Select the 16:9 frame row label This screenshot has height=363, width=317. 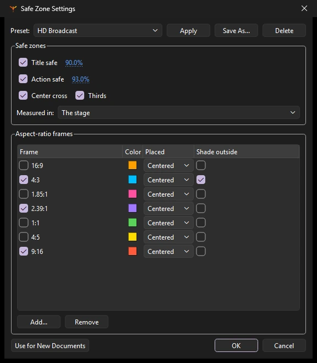coord(37,166)
